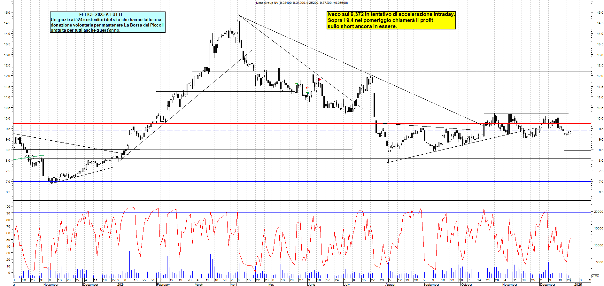Click the 'sullo short ancora in essere' line
The image size is (604, 286).
[362, 27]
